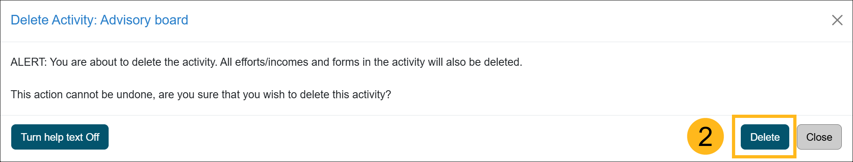This screenshot has height=162, width=853.
Task: Click the word "undone" in the warning
Action: pos(135,95)
